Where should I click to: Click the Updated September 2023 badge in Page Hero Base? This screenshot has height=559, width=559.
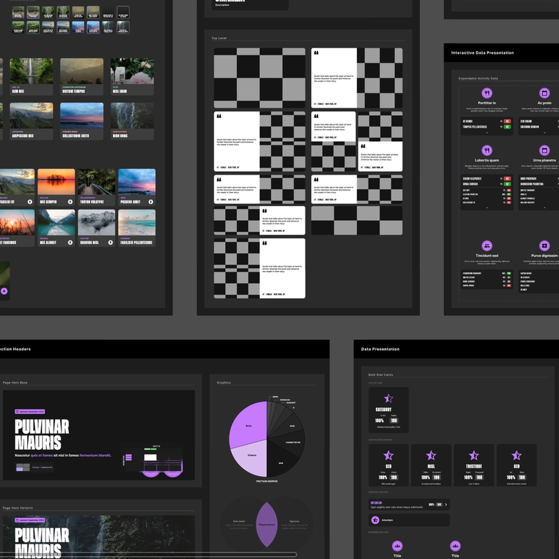pos(30,412)
